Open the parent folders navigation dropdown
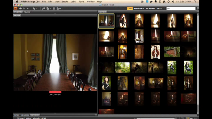The image size is (212, 119). click(x=28, y=8)
